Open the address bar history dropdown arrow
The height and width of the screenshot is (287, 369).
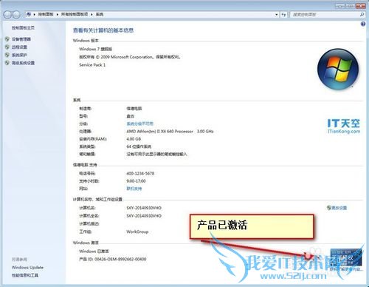click(277, 15)
